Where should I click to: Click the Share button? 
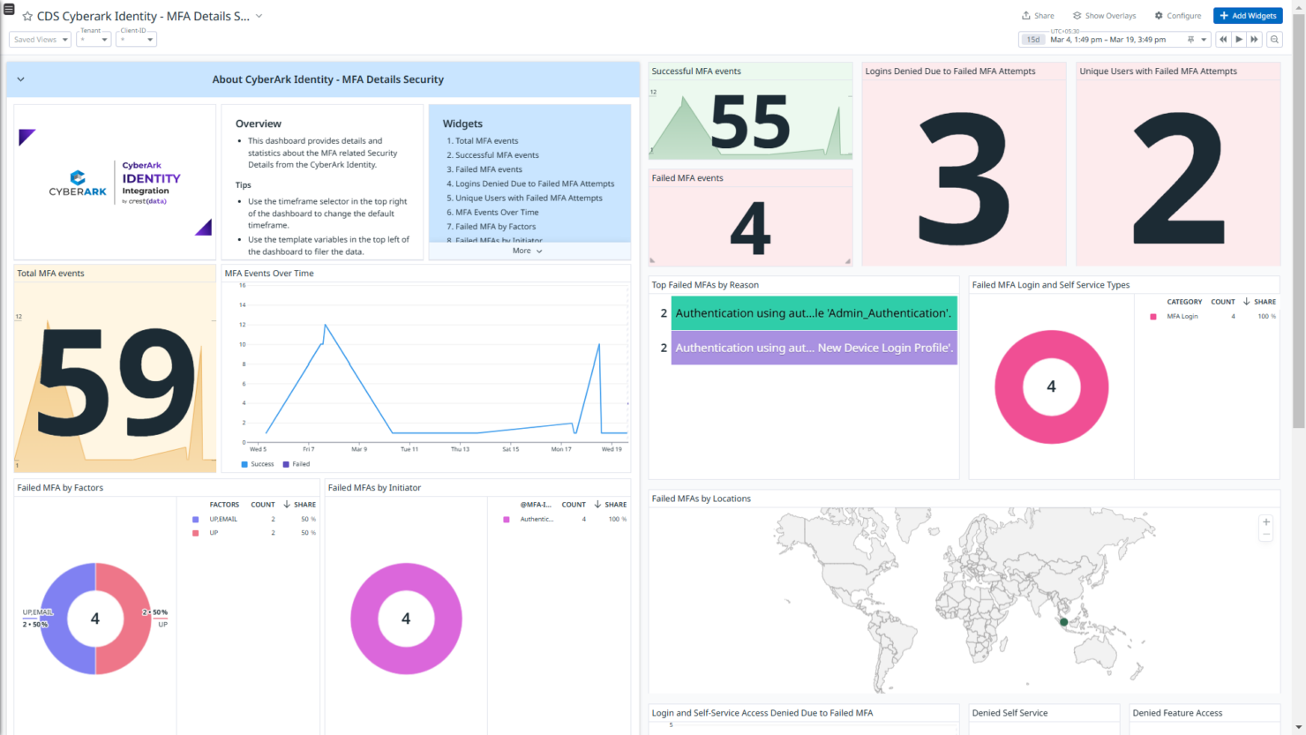tap(1038, 16)
